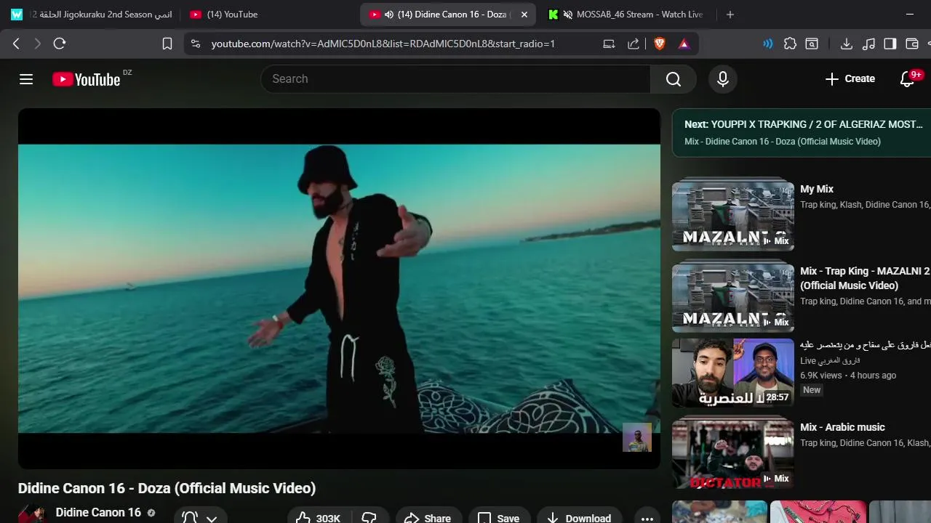Start voice search with the microphone
Screen dimensions: 931x523
(723, 79)
